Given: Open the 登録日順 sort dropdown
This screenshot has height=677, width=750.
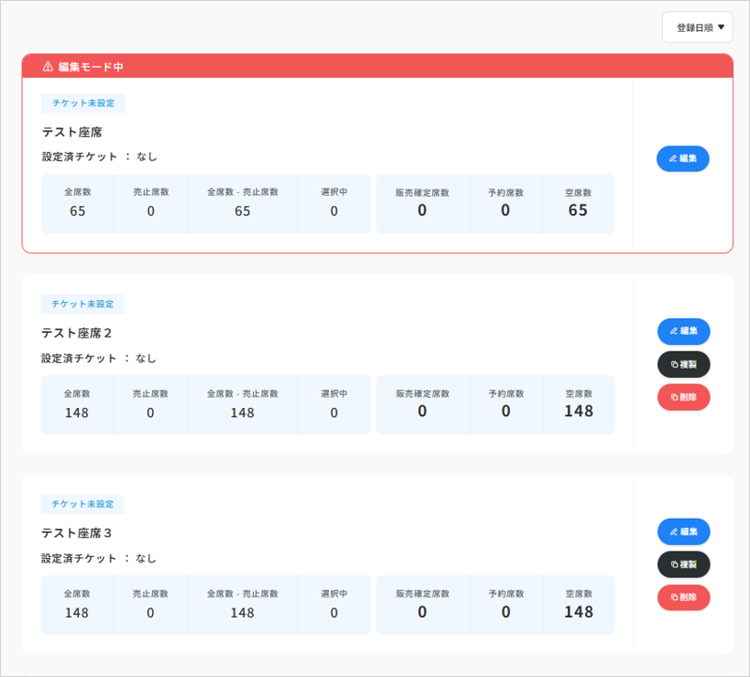Looking at the screenshot, I should pos(697,28).
